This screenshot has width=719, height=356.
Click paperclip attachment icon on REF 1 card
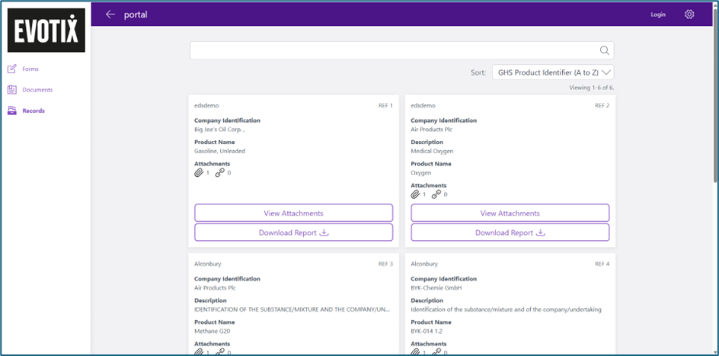(x=200, y=173)
